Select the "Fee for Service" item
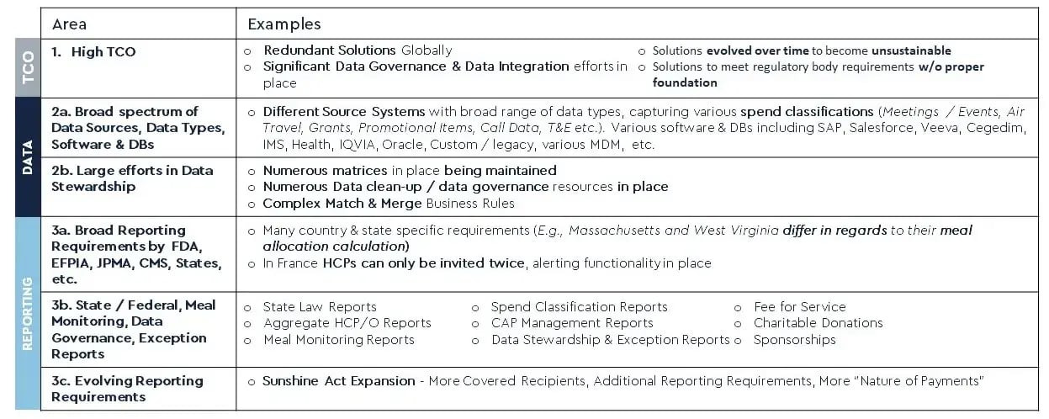 point(799,307)
